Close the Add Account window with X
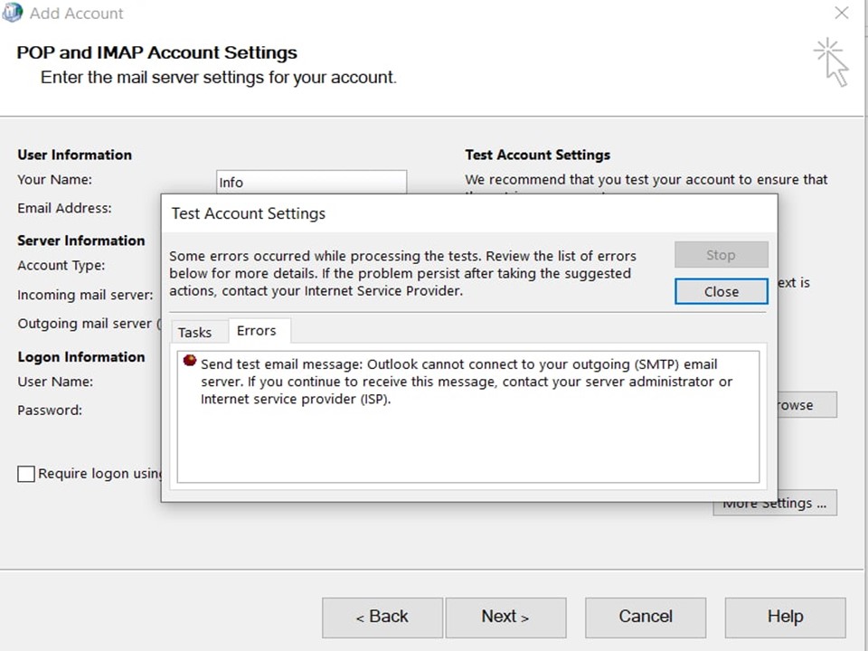This screenshot has height=651, width=868. click(842, 14)
